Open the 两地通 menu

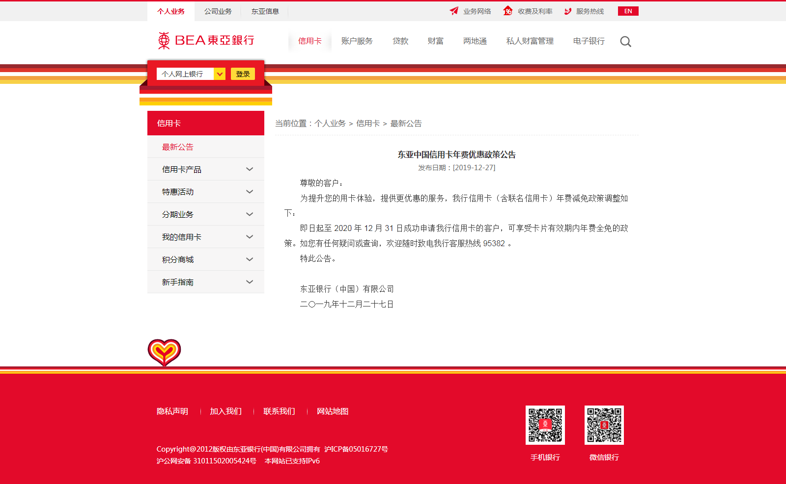pyautogui.click(x=475, y=41)
